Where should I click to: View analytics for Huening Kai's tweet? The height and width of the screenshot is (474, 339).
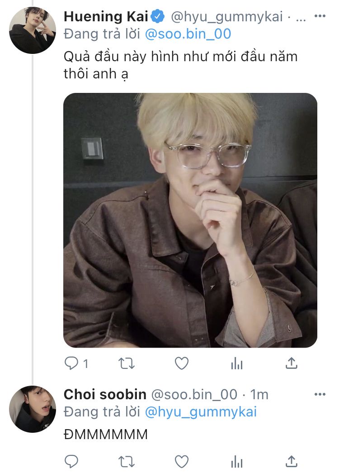pos(237,363)
